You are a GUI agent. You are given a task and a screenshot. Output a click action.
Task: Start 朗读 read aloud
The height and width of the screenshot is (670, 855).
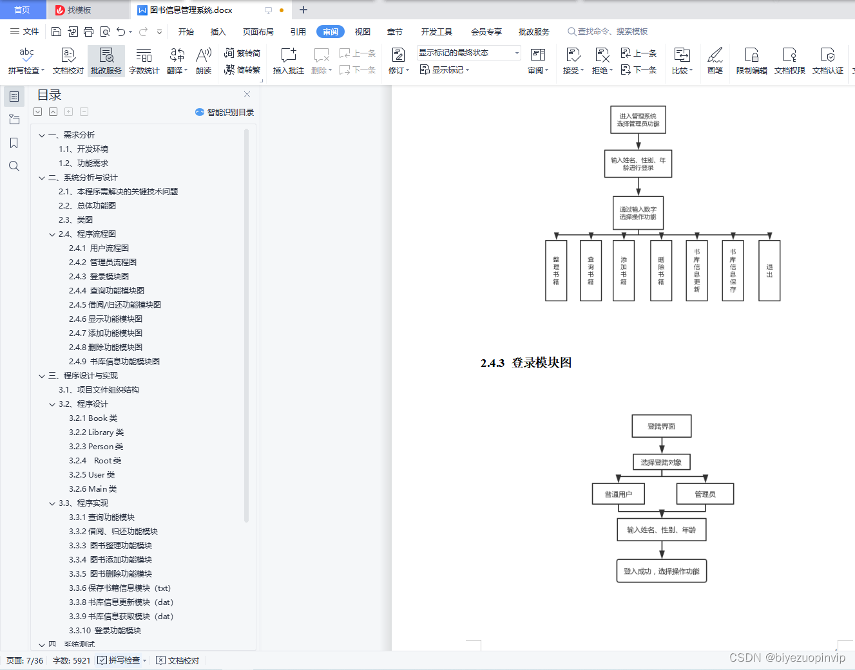click(204, 61)
